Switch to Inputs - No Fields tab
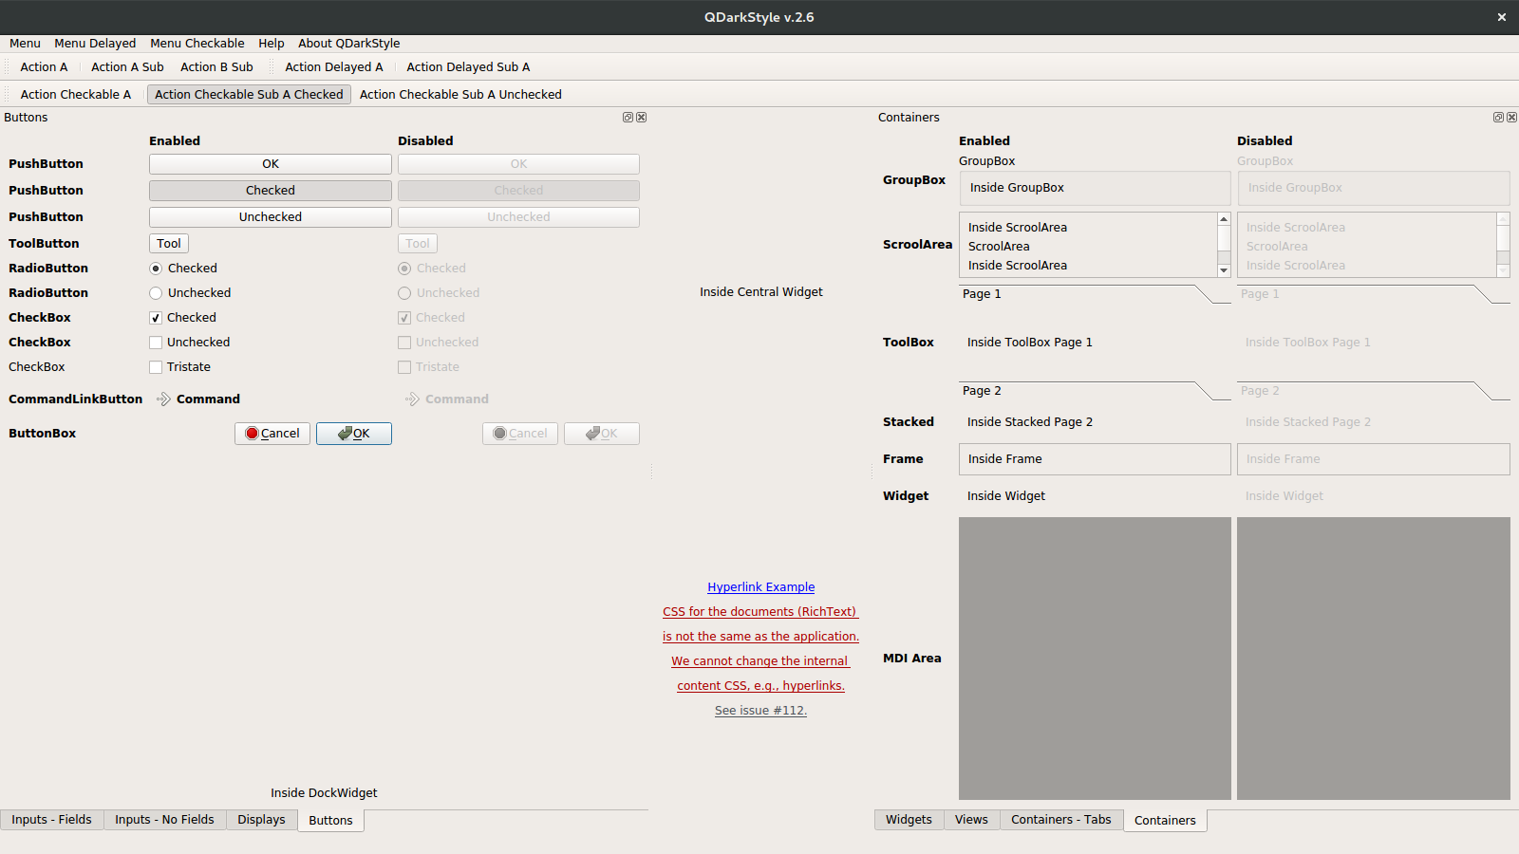 pos(164,820)
